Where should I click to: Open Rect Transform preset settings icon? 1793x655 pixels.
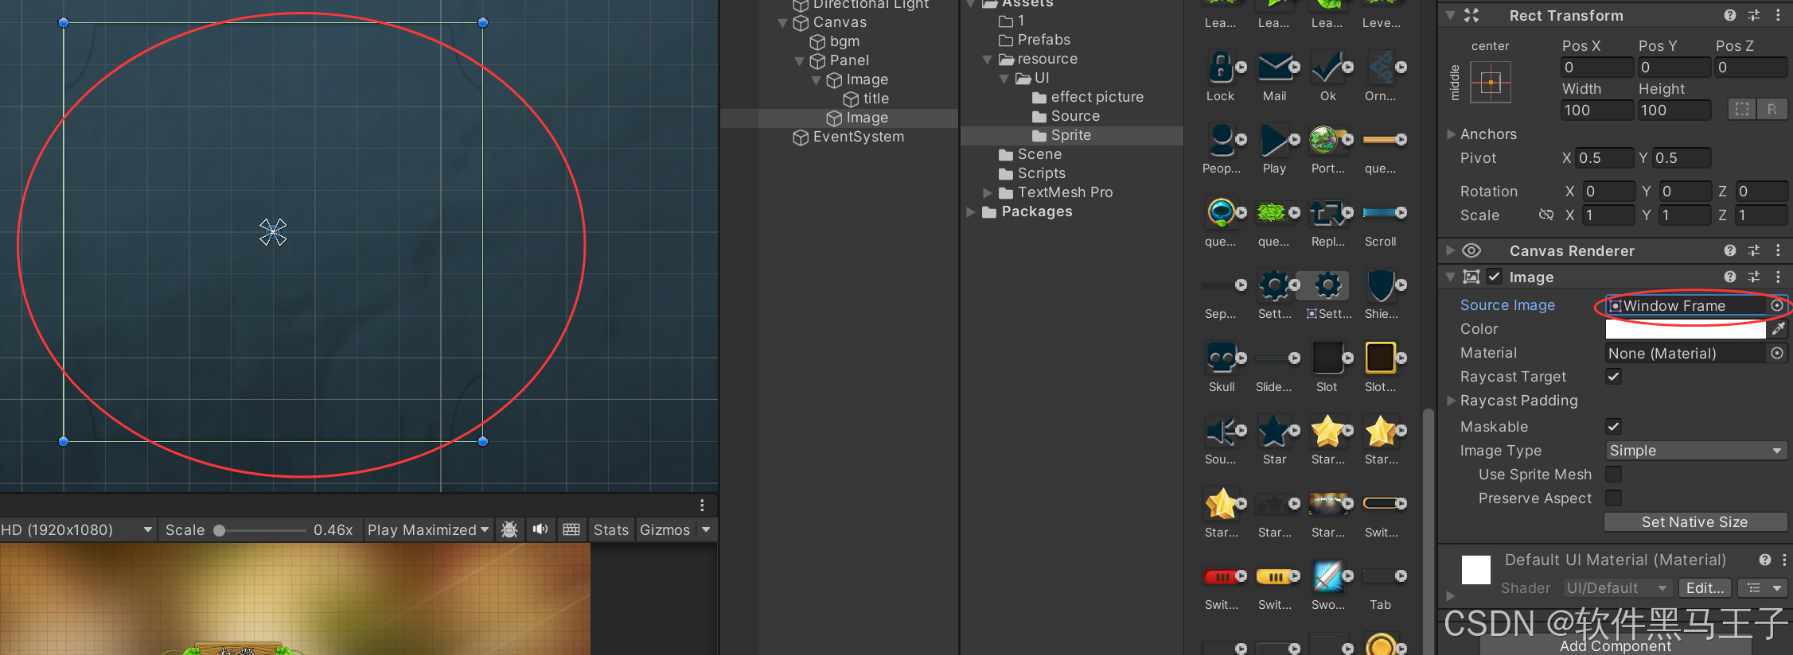[x=1754, y=15]
